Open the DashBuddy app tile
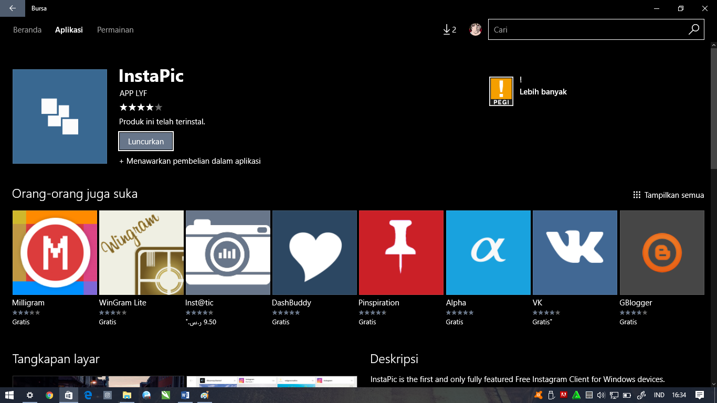717x403 pixels. click(x=314, y=252)
